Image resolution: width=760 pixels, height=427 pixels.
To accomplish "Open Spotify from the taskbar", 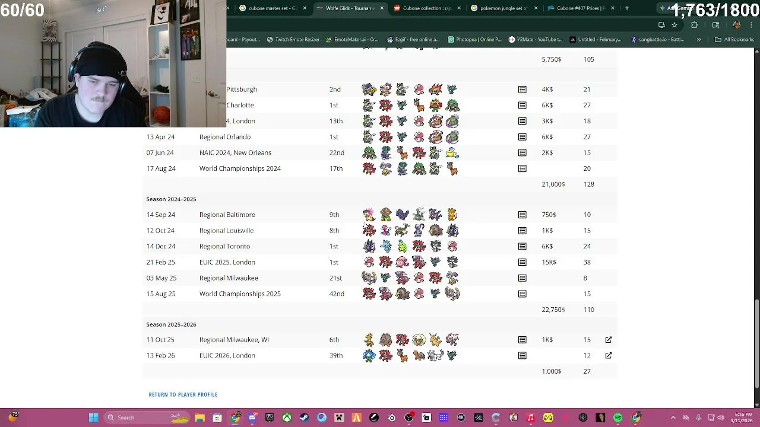I will 617,418.
